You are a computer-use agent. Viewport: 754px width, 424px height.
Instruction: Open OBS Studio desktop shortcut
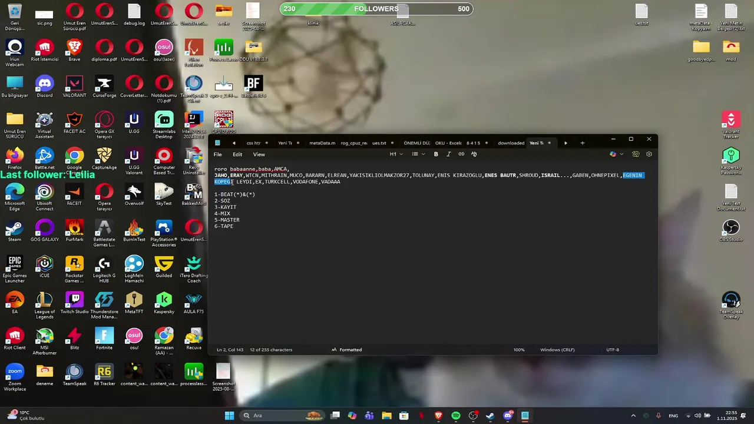point(731,231)
